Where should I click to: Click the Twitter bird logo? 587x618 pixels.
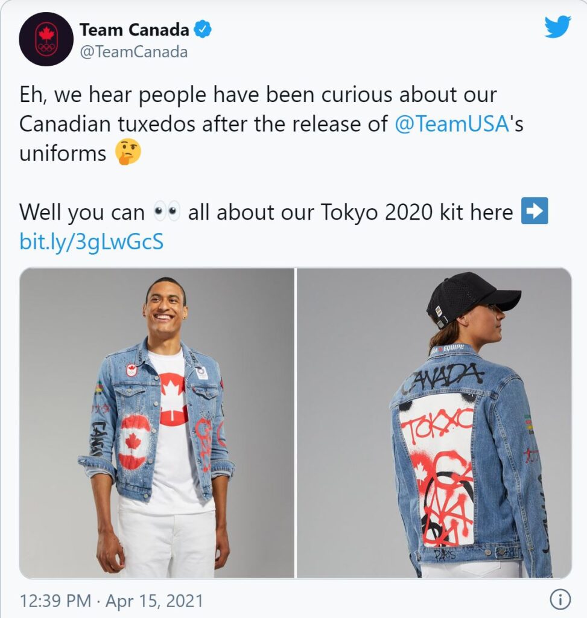tap(557, 27)
